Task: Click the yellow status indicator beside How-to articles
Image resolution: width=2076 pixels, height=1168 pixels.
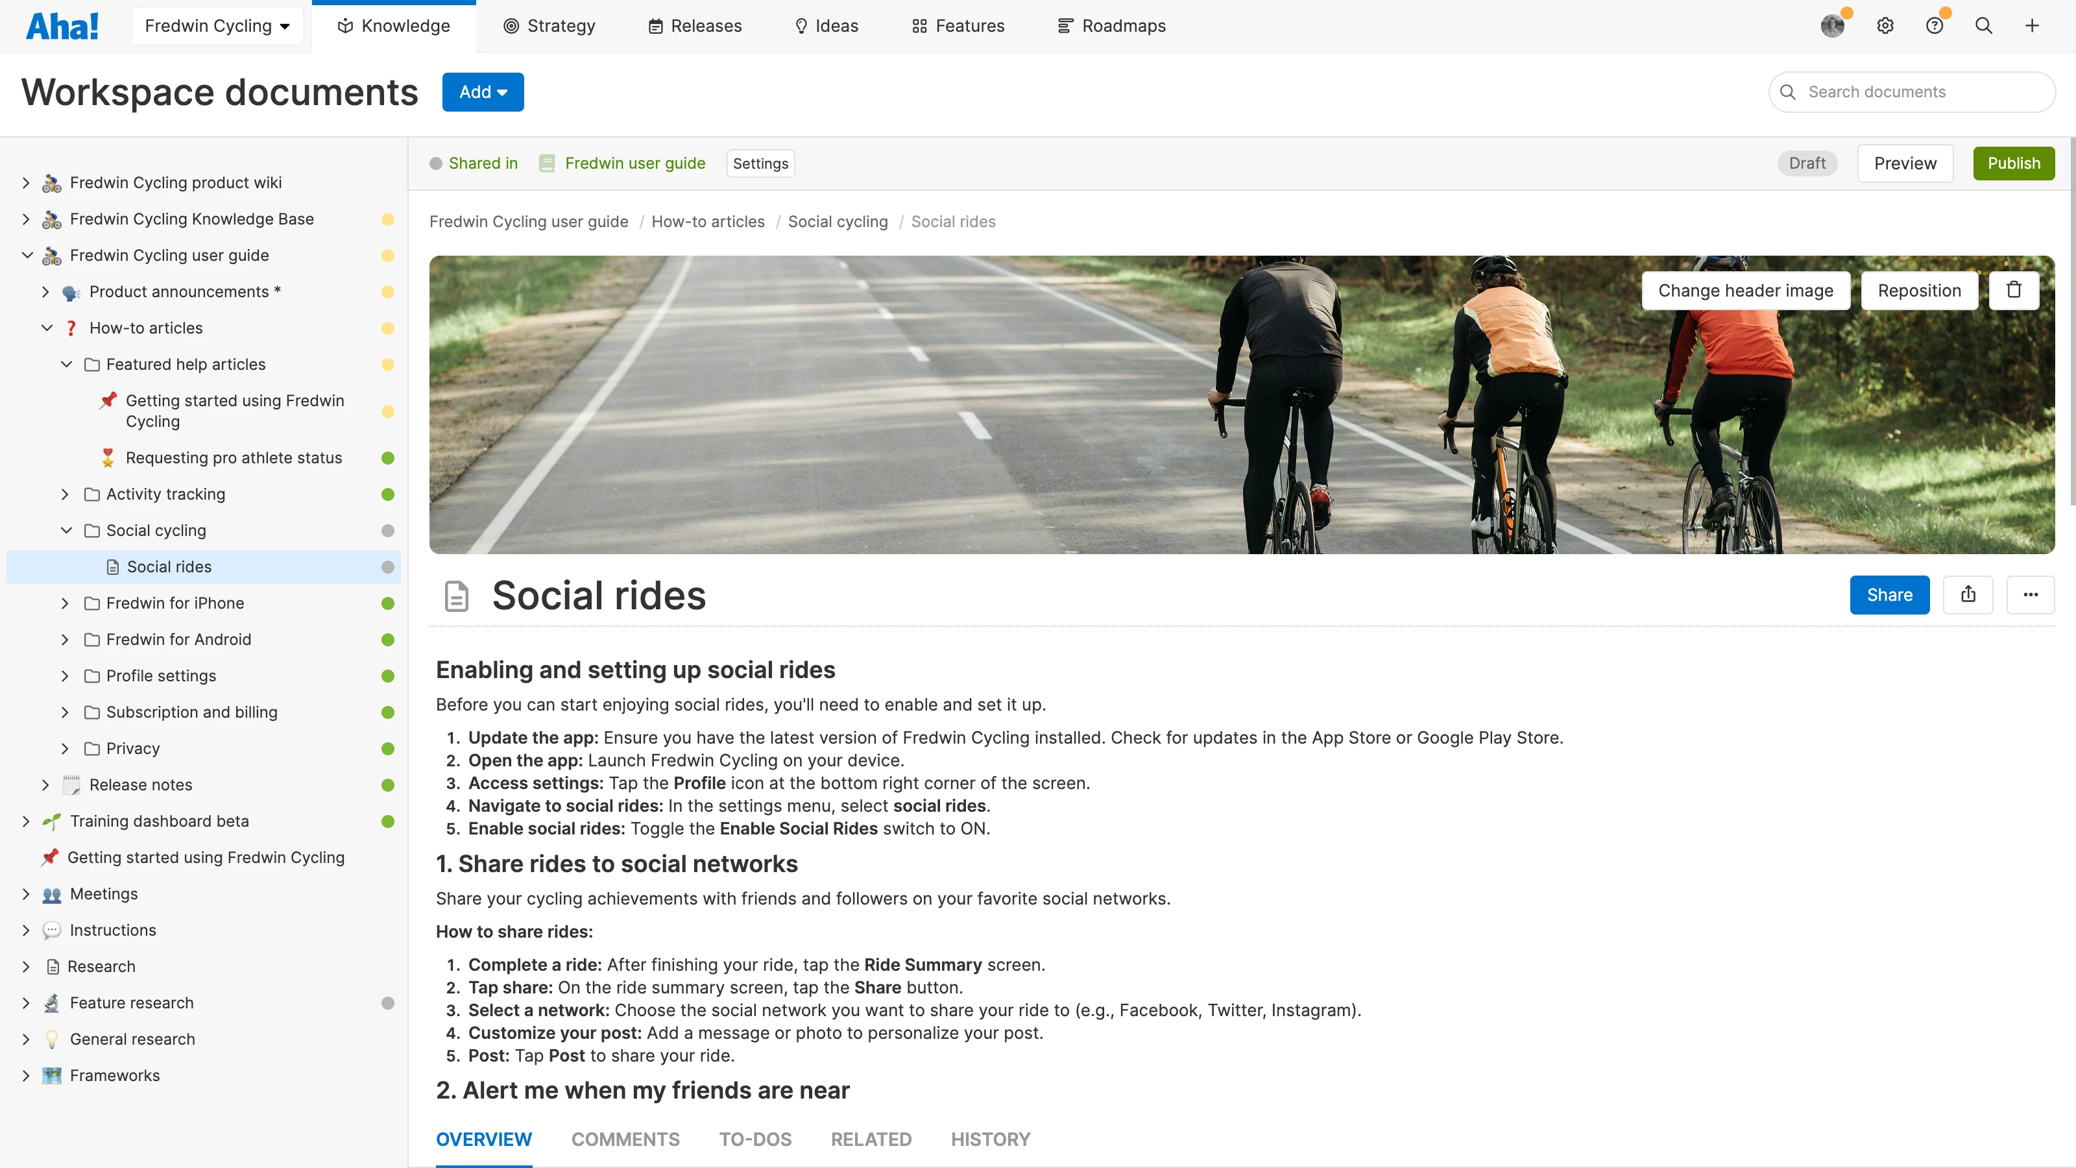Action: click(389, 328)
